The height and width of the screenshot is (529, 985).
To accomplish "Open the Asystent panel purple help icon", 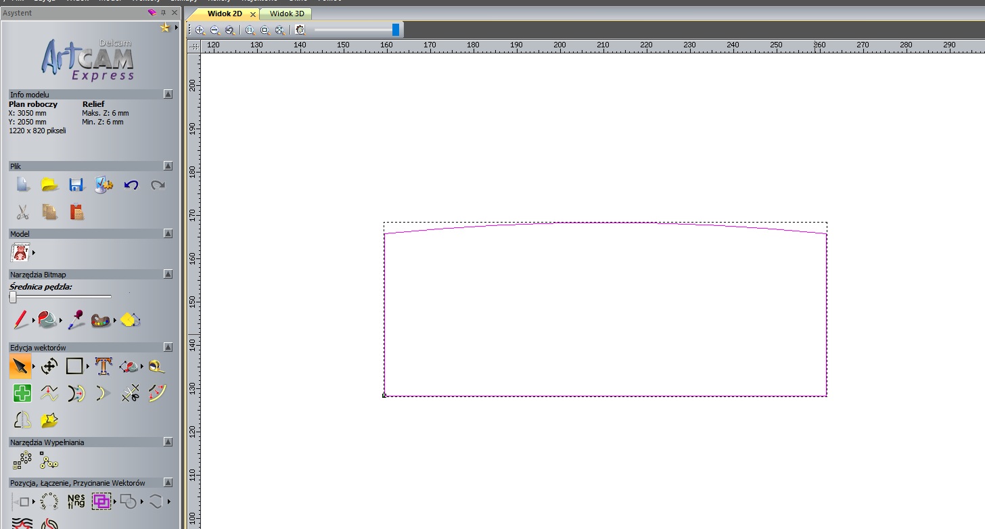I will coord(152,13).
